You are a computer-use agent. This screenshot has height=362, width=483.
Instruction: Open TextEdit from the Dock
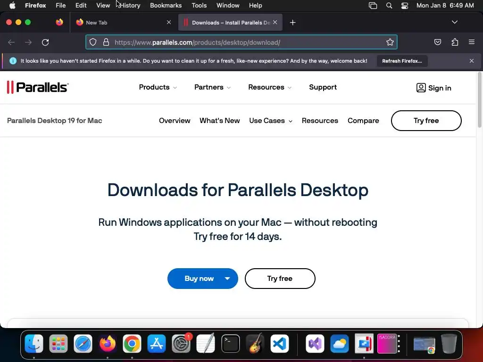coord(206,344)
